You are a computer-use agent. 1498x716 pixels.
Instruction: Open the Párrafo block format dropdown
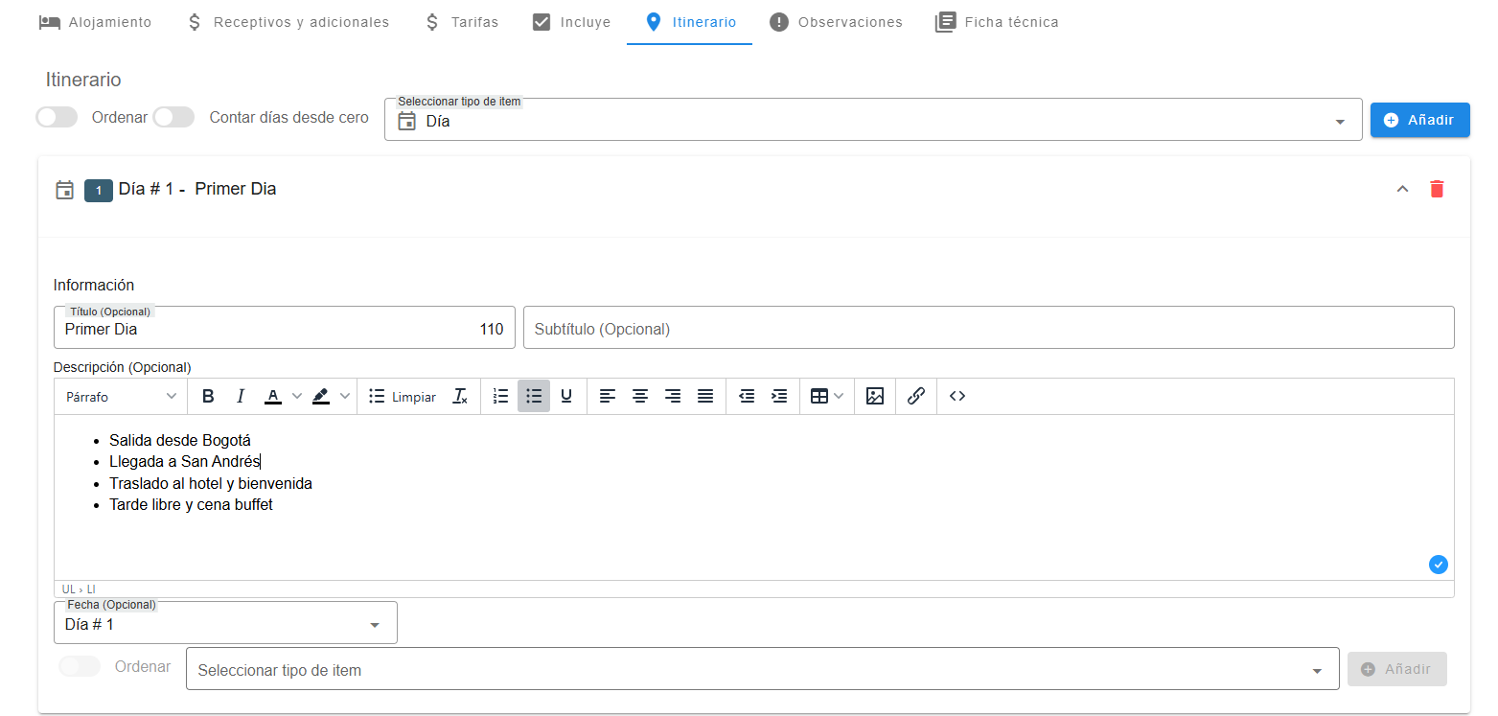tap(121, 396)
